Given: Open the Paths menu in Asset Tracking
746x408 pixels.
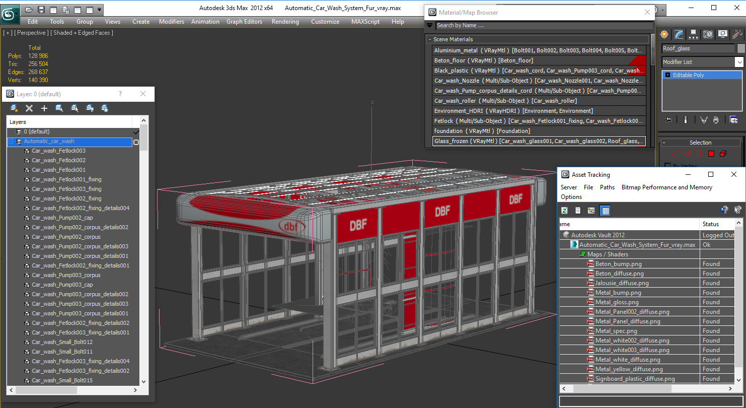Looking at the screenshot, I should 607,187.
